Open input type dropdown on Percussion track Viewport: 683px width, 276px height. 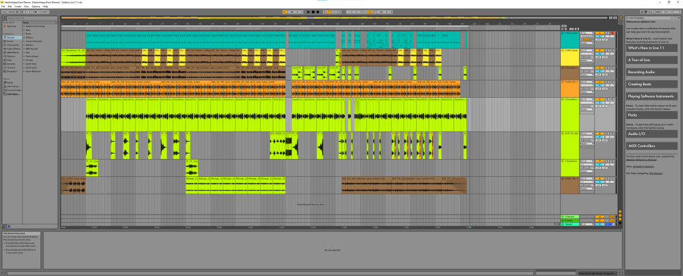point(586,33)
